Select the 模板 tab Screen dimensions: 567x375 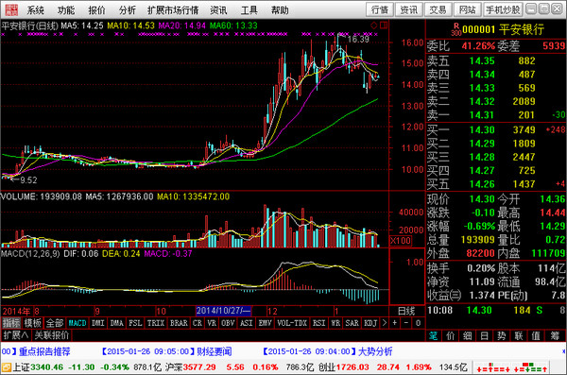32,323
